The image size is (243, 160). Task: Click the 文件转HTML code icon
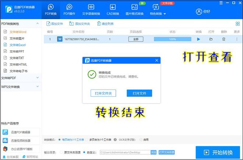[x=5, y=64]
